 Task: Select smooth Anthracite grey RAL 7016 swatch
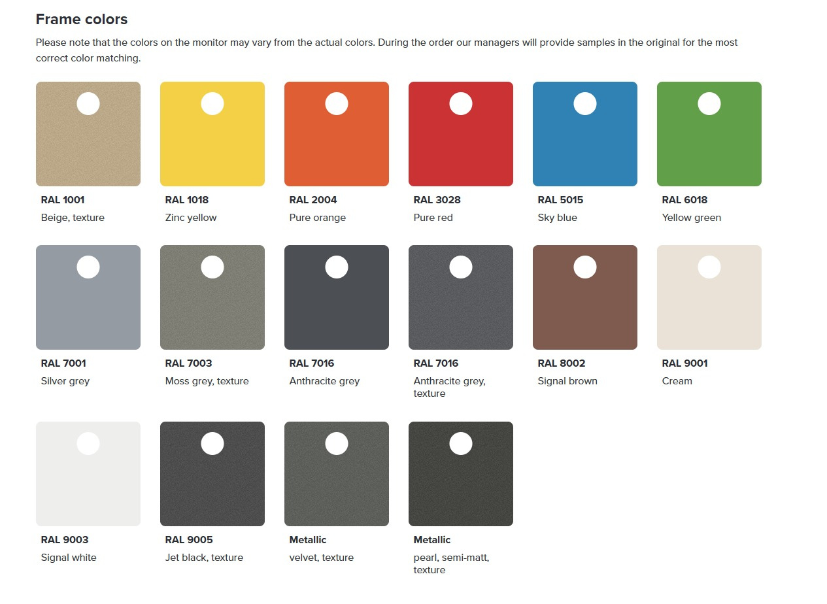tap(336, 297)
